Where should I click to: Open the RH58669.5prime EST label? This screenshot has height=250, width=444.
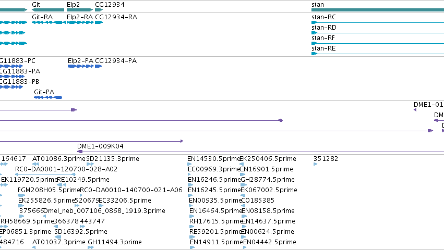[x=27, y=221]
